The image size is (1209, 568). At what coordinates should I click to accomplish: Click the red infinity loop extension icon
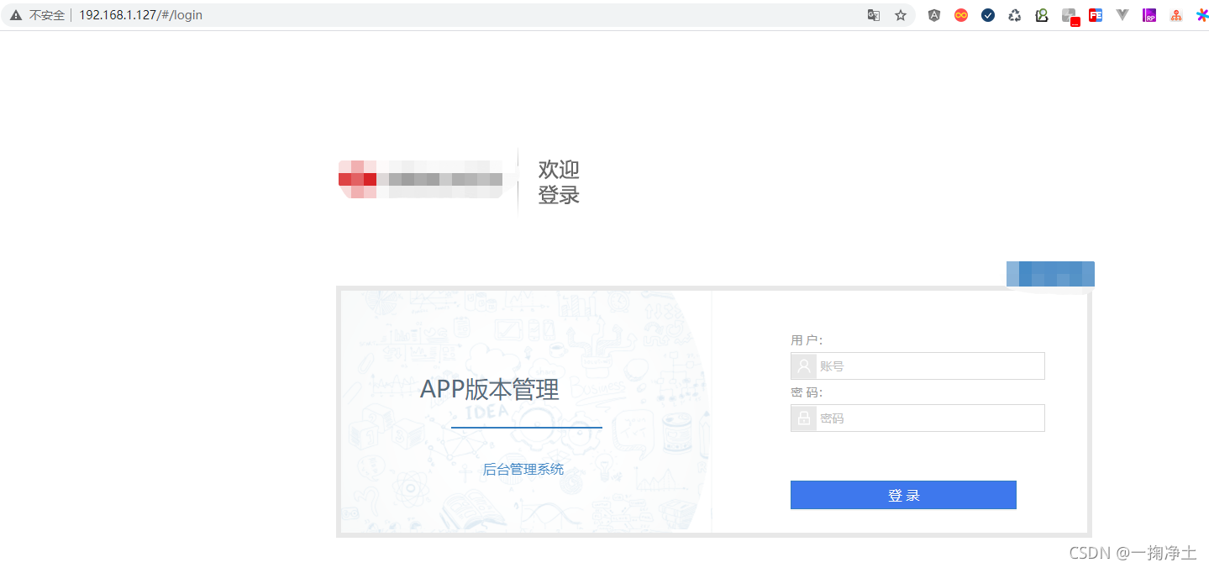pyautogui.click(x=961, y=15)
